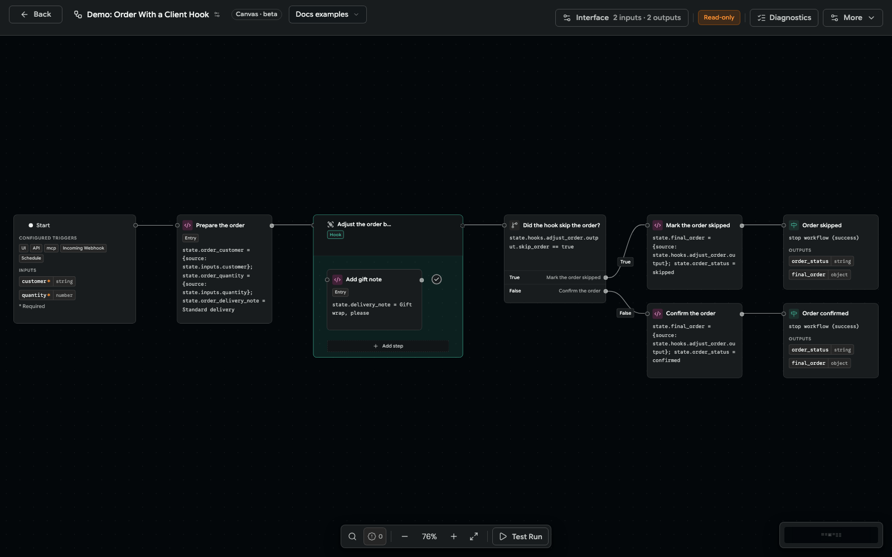Click the Canvas beta tag

[256, 14]
